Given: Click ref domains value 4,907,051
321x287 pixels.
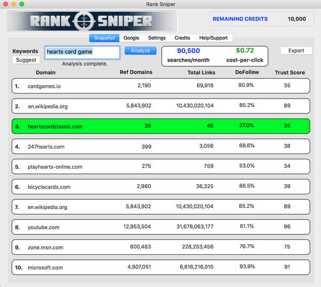Looking at the screenshot, I should (139, 267).
